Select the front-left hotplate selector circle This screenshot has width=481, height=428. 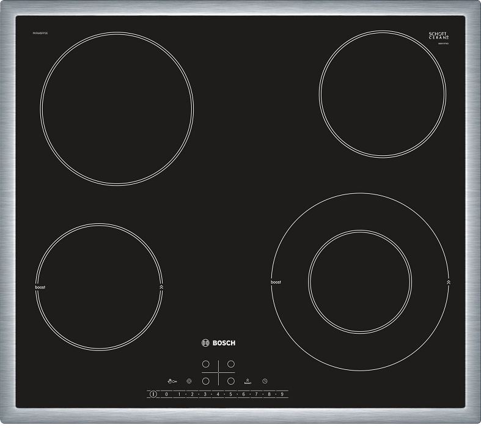[206, 381]
